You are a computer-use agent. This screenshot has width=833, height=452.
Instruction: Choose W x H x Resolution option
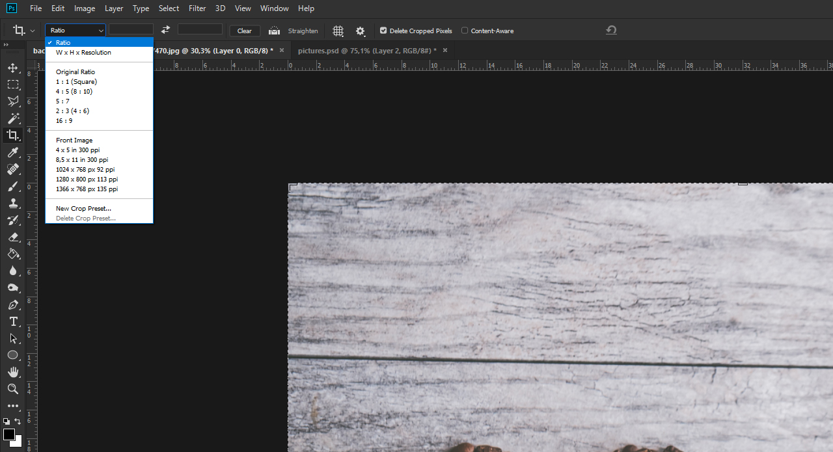(99, 52)
